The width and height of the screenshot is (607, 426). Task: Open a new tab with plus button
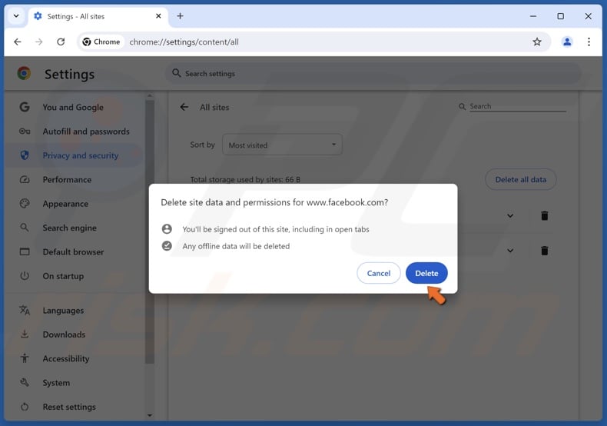tap(180, 16)
